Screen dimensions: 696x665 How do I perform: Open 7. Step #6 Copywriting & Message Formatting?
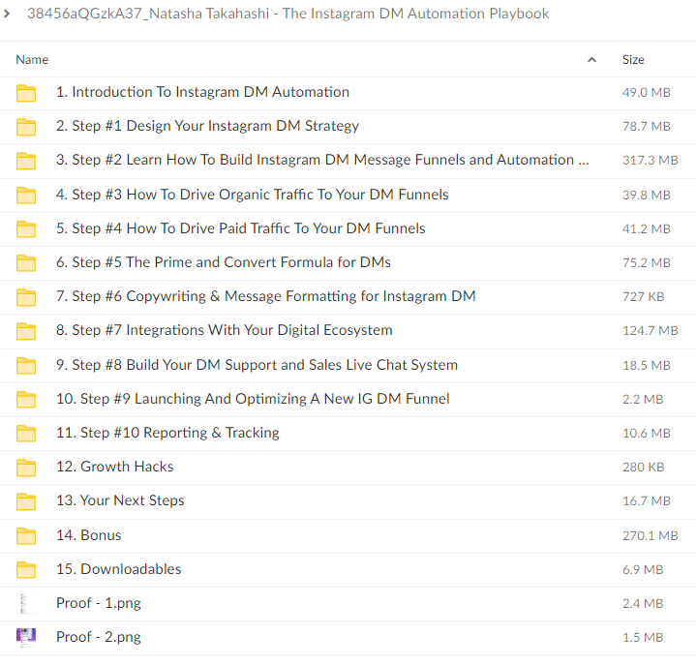pos(266,296)
